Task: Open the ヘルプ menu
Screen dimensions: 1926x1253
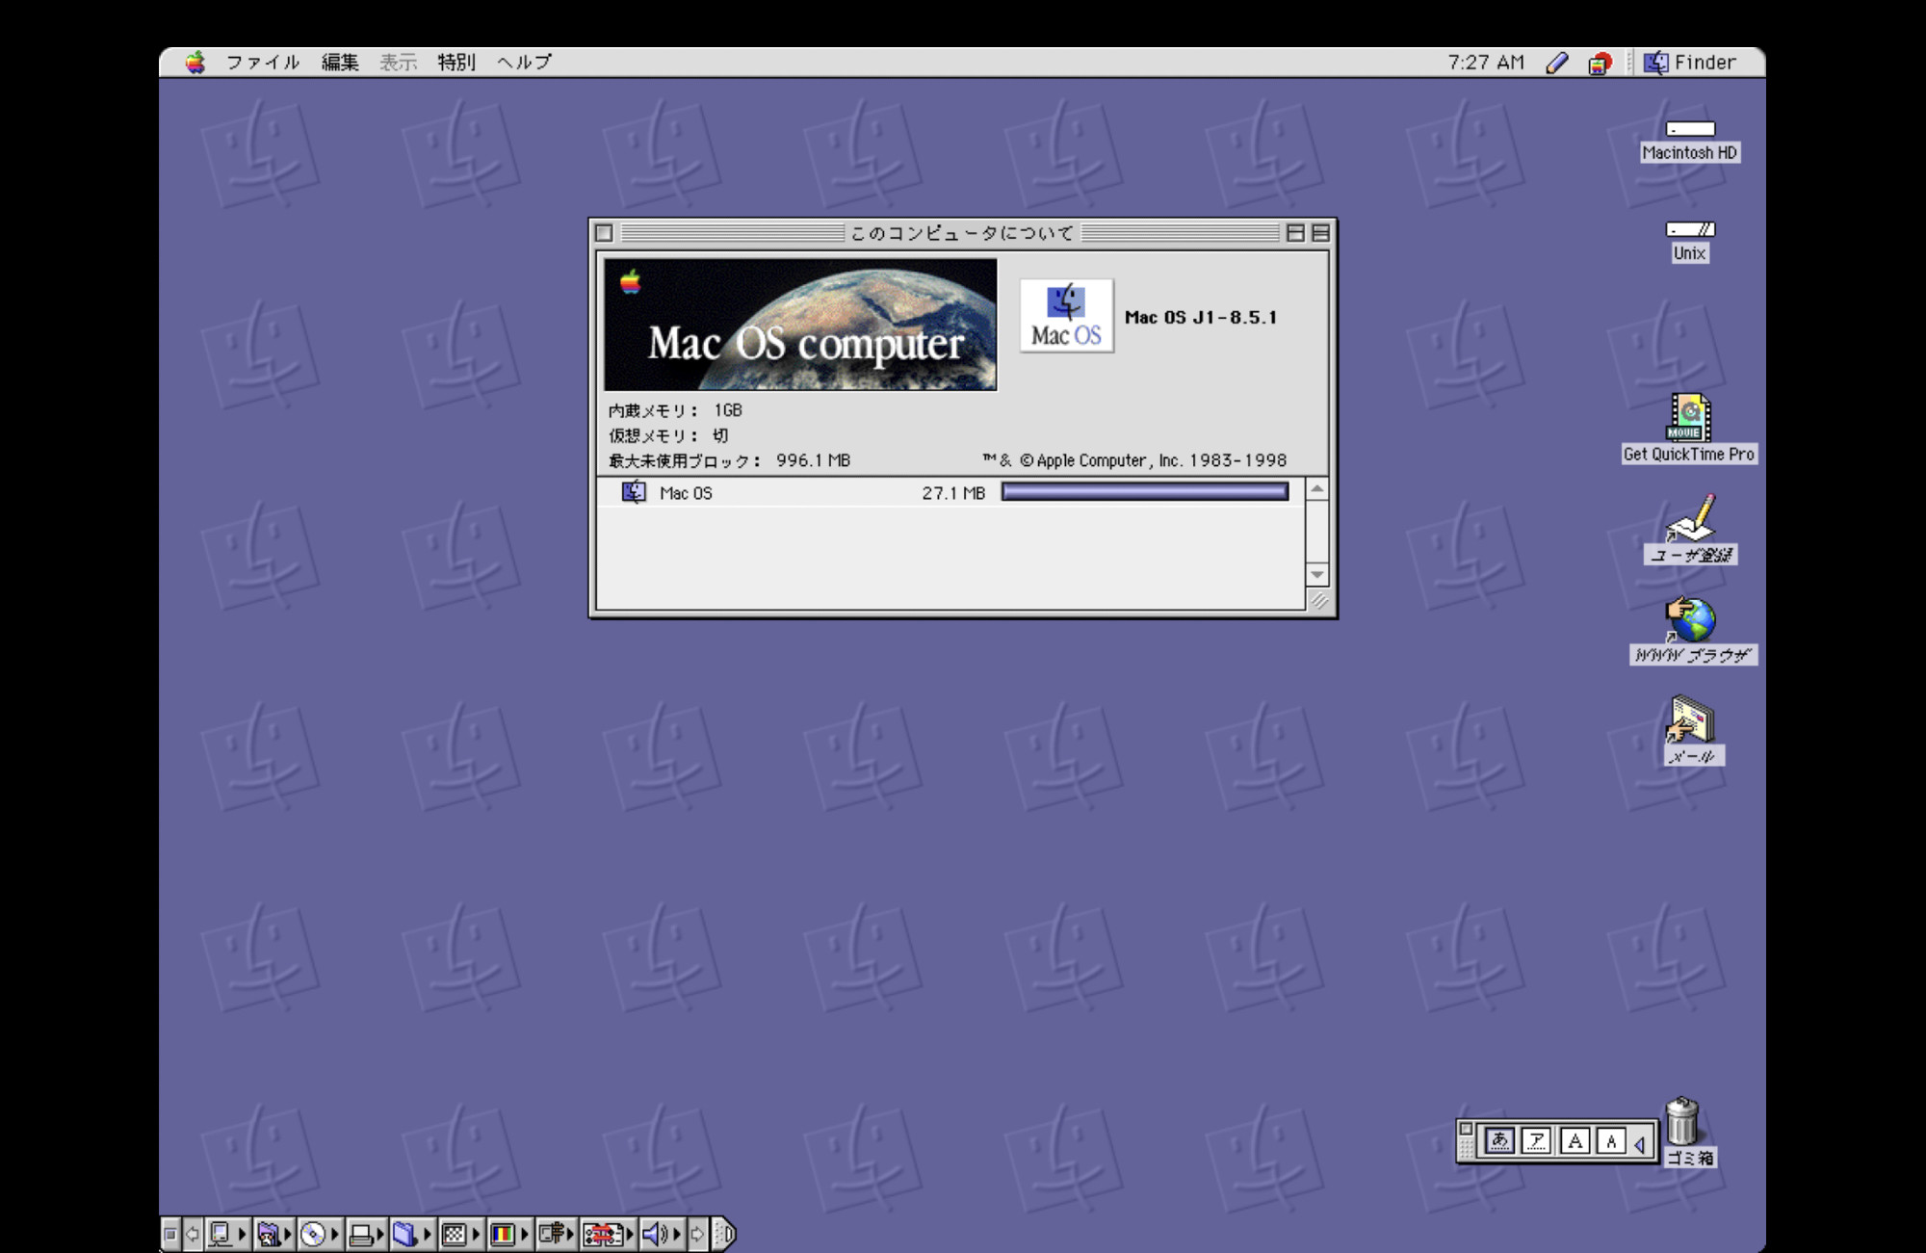Action: point(524,63)
